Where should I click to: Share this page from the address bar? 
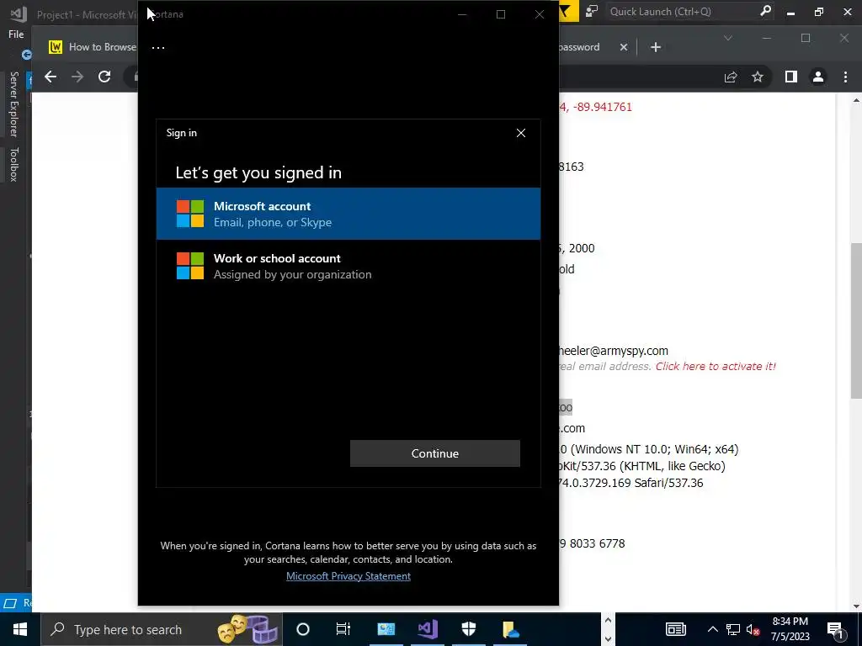731,77
